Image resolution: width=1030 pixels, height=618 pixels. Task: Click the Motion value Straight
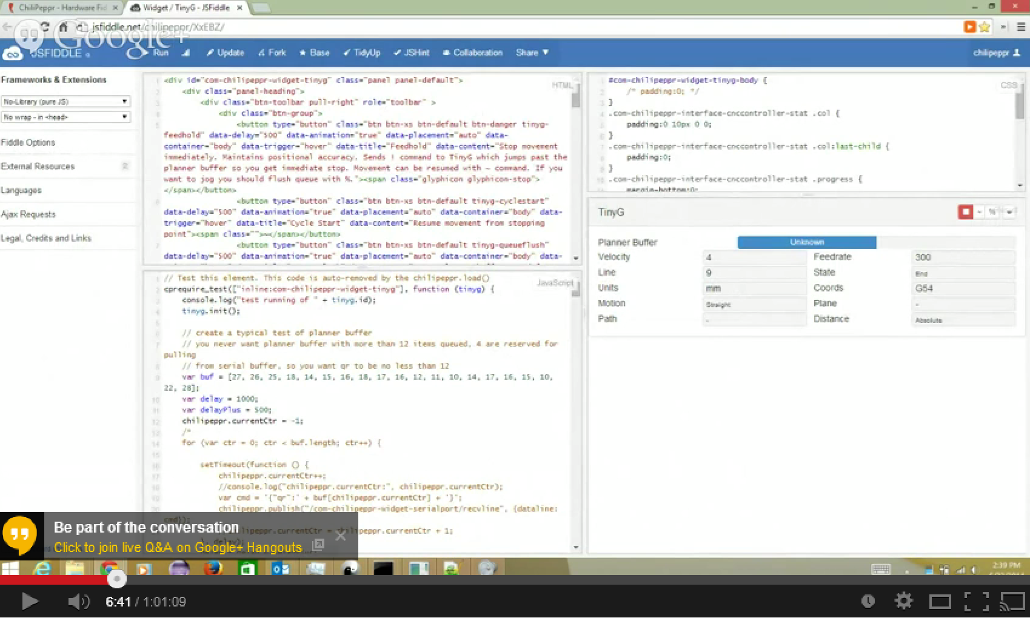(754, 304)
